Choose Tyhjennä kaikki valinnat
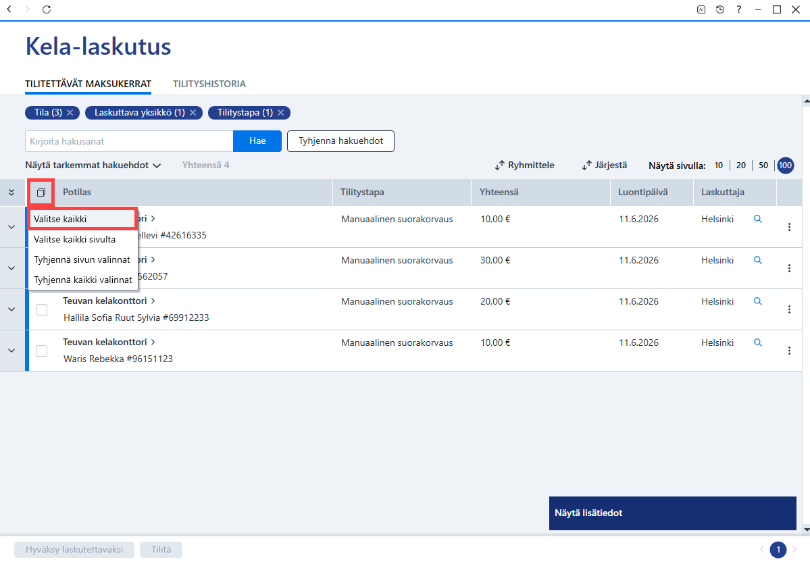The image size is (810, 562). coord(83,280)
